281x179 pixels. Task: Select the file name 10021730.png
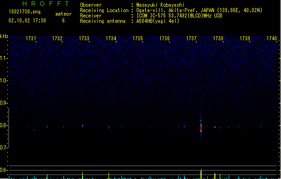[x=25, y=12]
